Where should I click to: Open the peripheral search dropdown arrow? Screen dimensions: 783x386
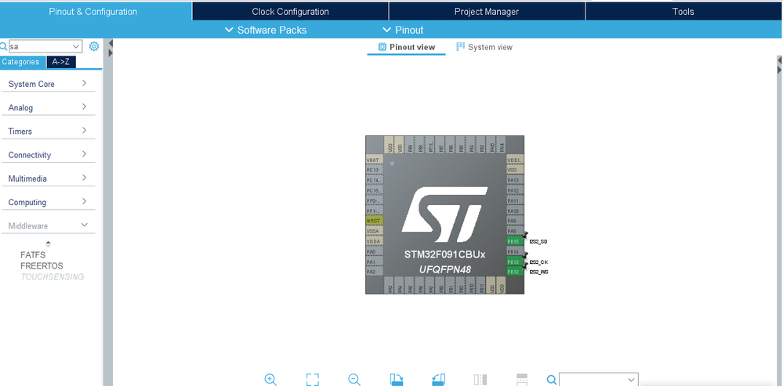click(76, 46)
